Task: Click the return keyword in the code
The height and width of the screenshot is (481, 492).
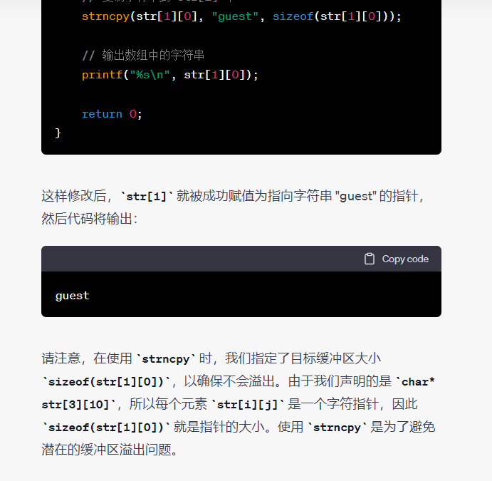Action: pyautogui.click(x=102, y=114)
